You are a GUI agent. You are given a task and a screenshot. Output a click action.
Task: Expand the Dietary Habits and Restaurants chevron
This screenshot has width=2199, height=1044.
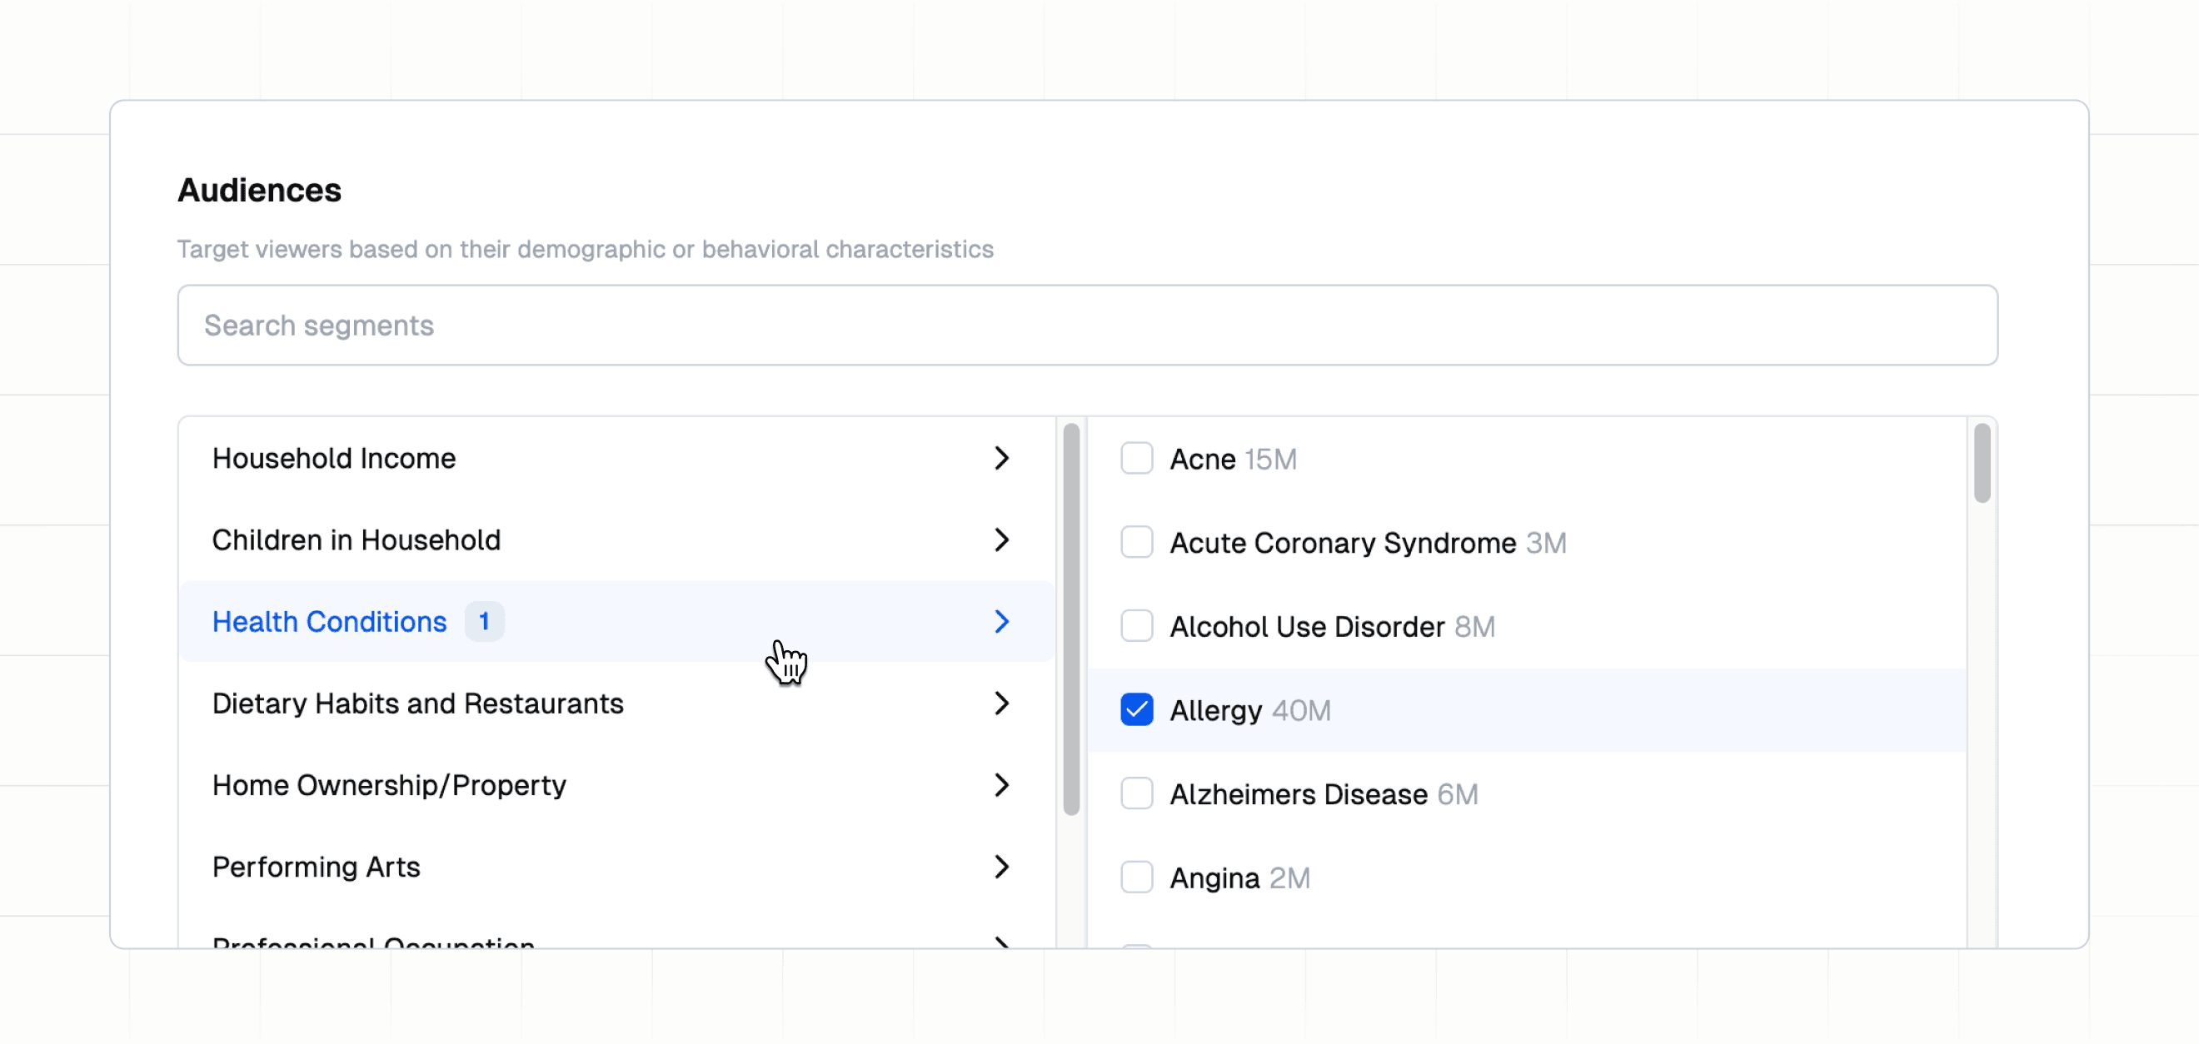coord(1002,703)
